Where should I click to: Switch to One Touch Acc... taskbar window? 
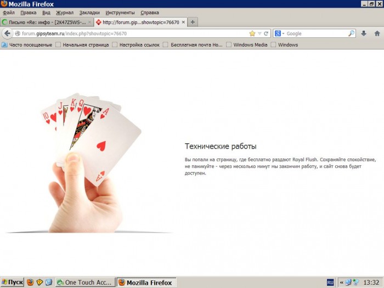[85, 283]
